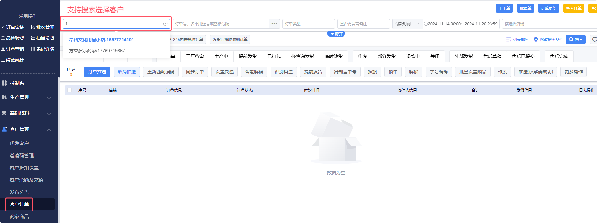Click the blue 搜索 button

click(575, 39)
